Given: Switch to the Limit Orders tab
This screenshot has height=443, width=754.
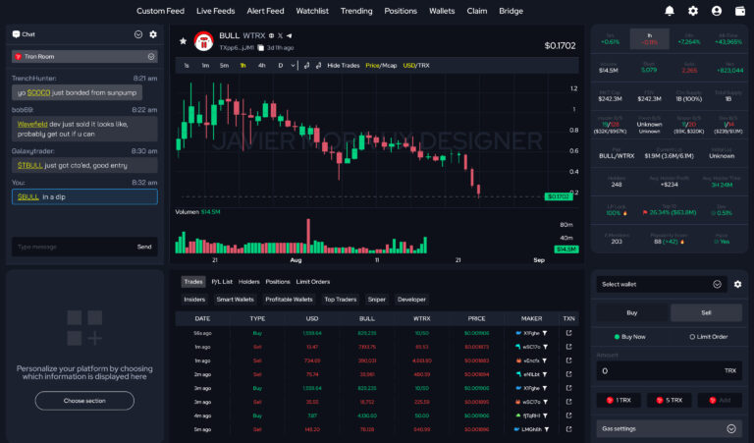Looking at the screenshot, I should pyautogui.click(x=312, y=282).
